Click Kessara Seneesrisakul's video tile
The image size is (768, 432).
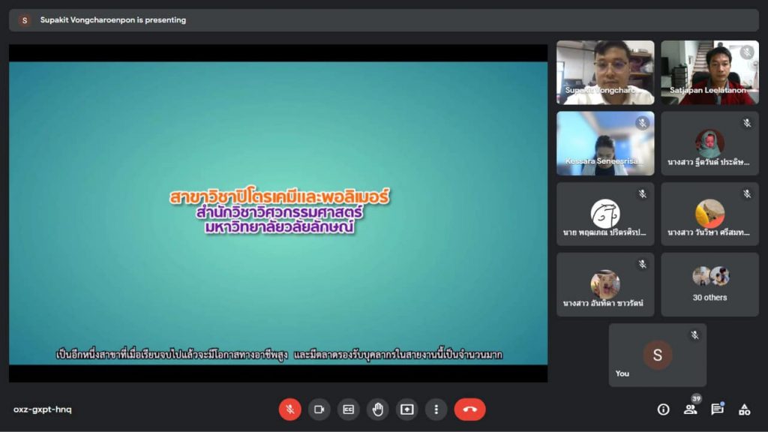pyautogui.click(x=604, y=143)
